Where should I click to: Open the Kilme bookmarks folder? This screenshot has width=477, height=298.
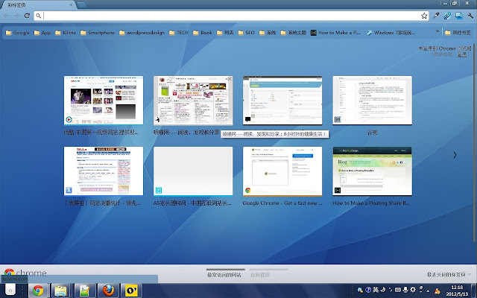(65, 33)
